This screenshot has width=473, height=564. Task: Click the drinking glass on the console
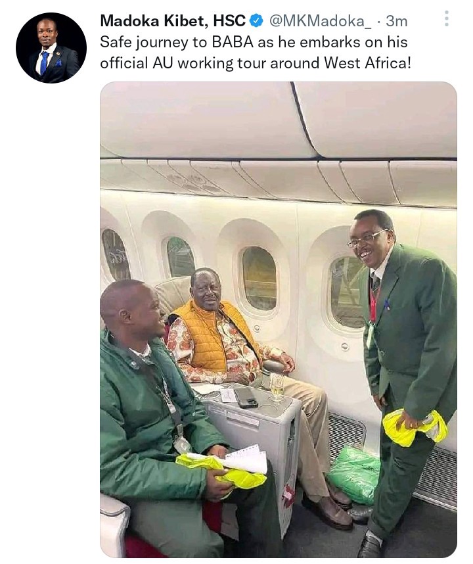[277, 387]
